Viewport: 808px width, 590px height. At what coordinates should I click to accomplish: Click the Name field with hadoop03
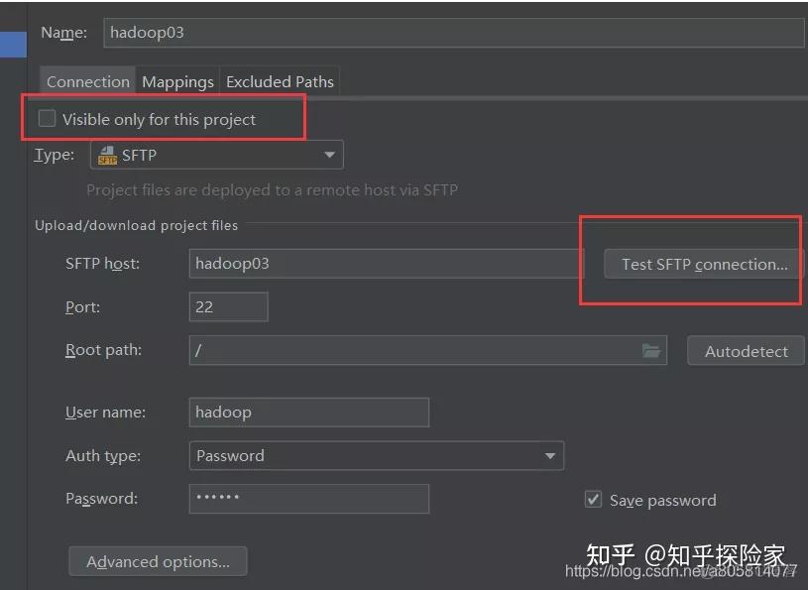tap(454, 33)
